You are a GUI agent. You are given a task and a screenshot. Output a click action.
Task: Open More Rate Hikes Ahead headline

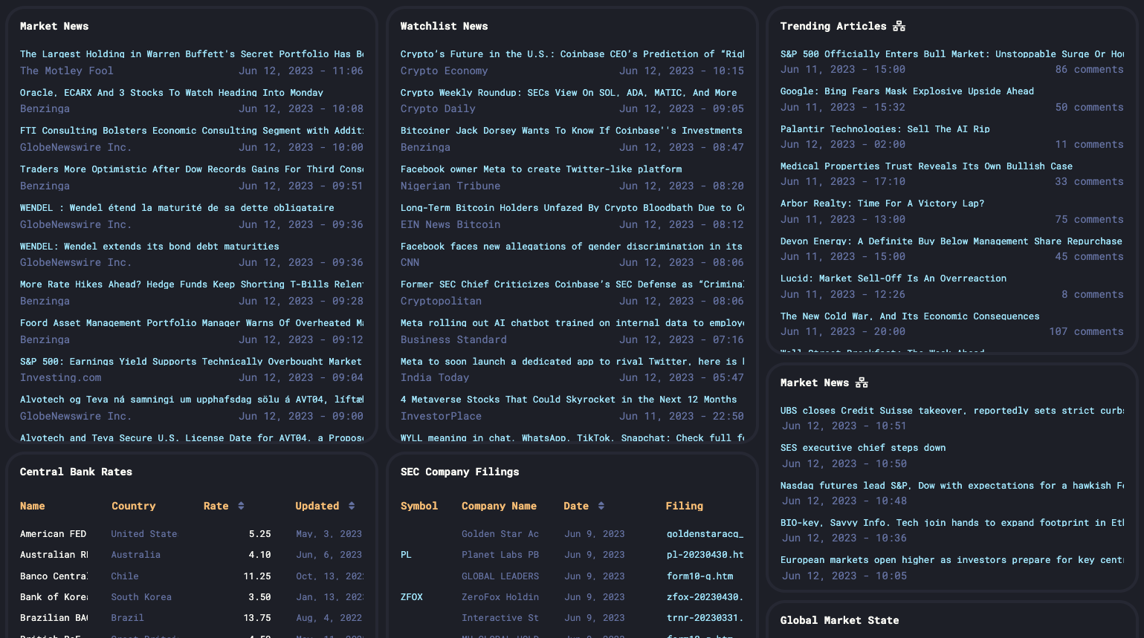coord(192,284)
